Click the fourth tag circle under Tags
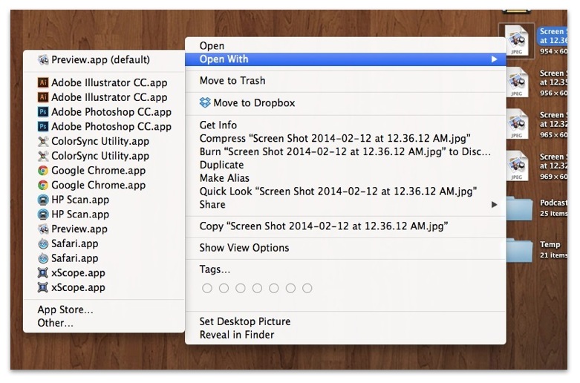The width and height of the screenshot is (580, 383). tap(257, 288)
